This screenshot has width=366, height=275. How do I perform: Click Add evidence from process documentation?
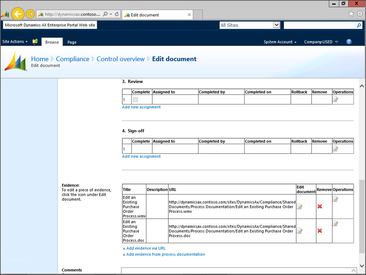coord(166,254)
